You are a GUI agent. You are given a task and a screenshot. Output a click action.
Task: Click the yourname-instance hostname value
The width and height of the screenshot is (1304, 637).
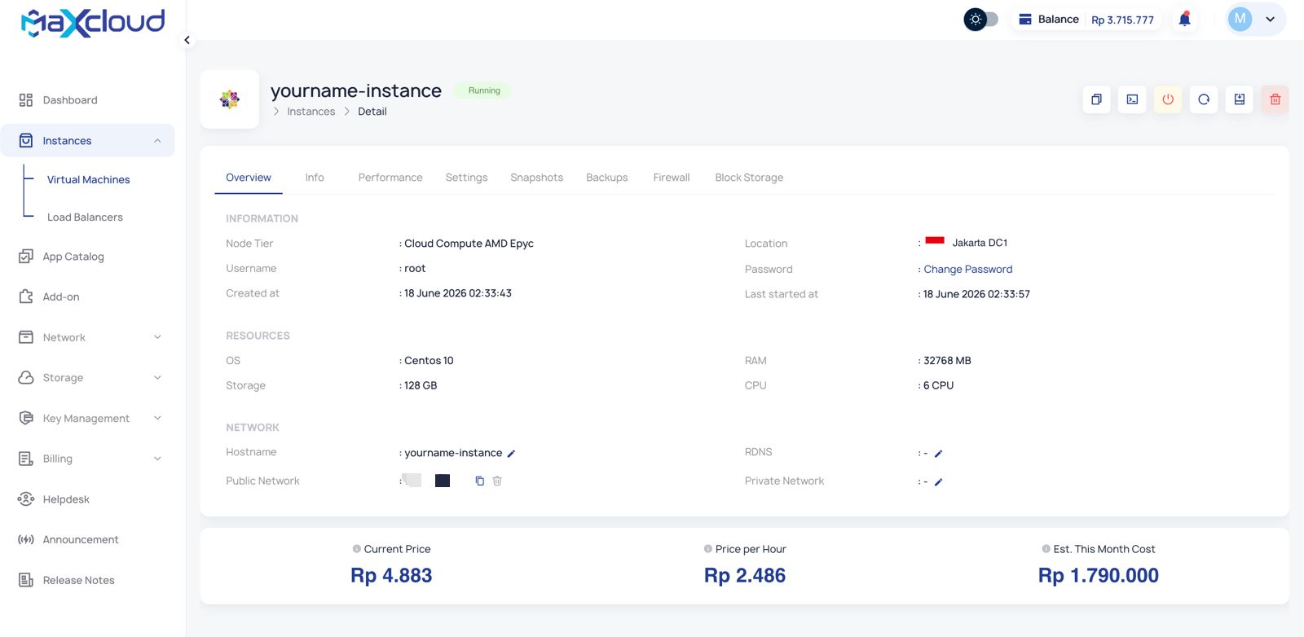coord(453,453)
